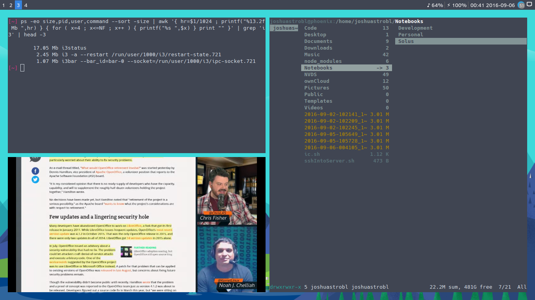Open the Solus folder in preview column
This screenshot has width=535, height=300.
click(x=406, y=41)
